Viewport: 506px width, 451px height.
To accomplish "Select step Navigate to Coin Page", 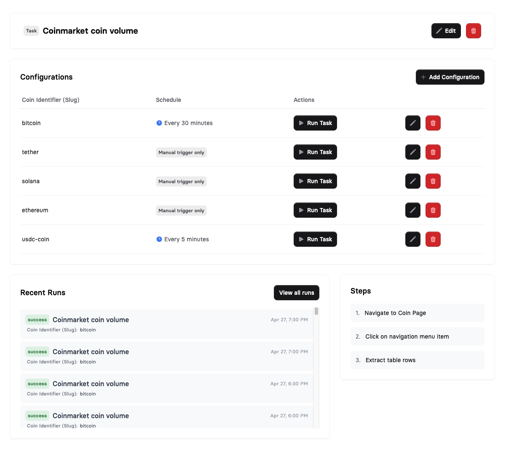I will point(418,313).
